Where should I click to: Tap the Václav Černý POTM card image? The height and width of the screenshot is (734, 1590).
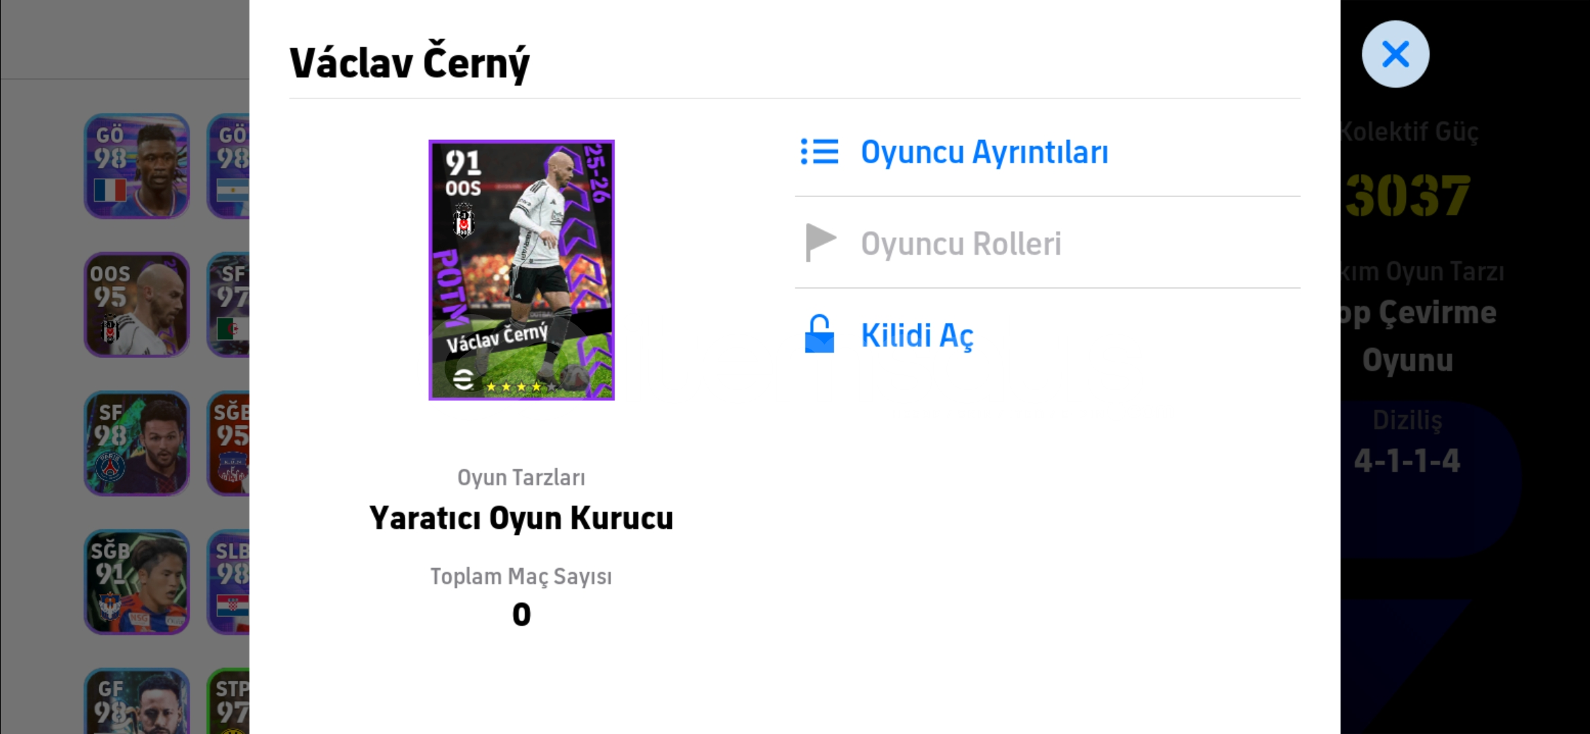(521, 270)
